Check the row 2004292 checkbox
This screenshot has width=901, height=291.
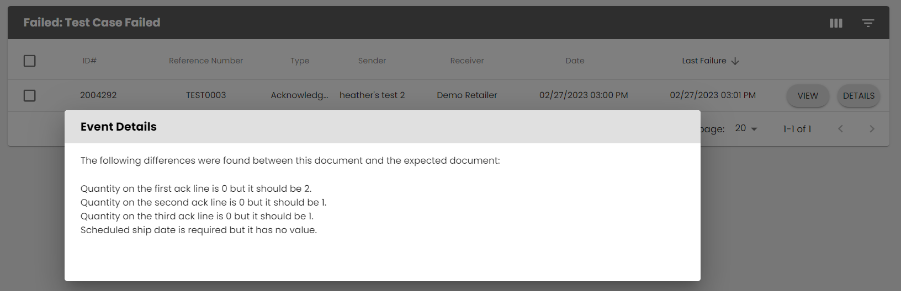[x=30, y=96]
